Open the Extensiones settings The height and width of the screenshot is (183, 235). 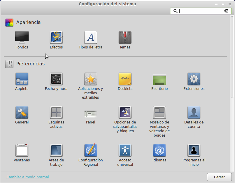point(194,79)
